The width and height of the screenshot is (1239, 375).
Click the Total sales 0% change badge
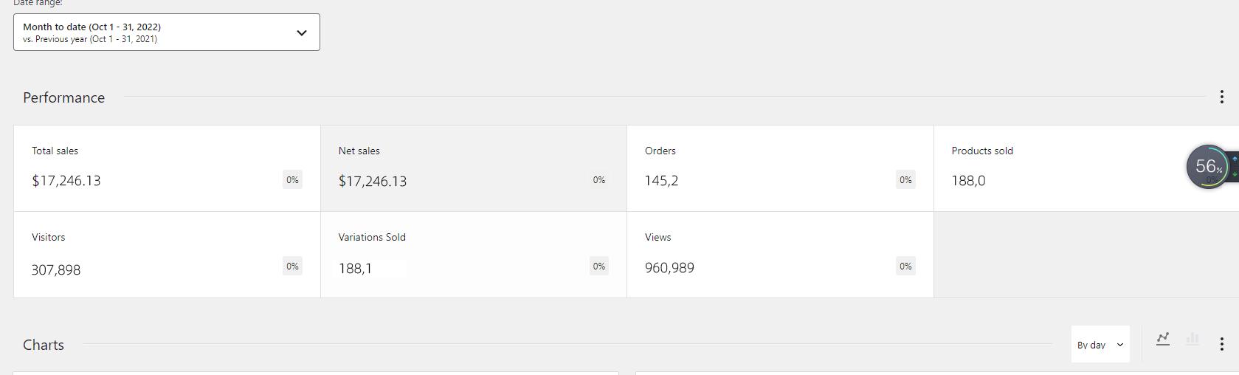292,179
